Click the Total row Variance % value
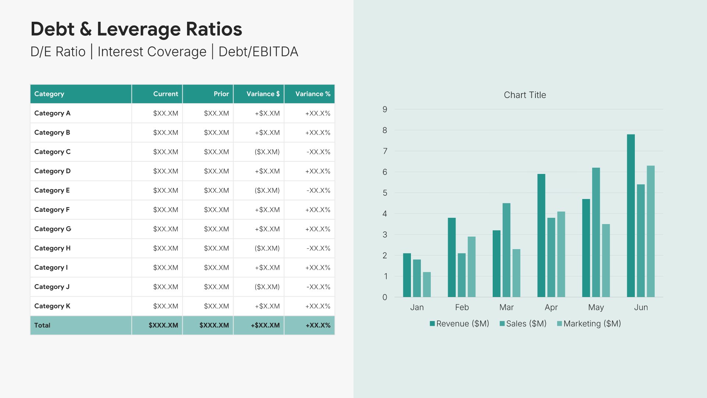Screen dimensions: 707x398 coord(317,325)
